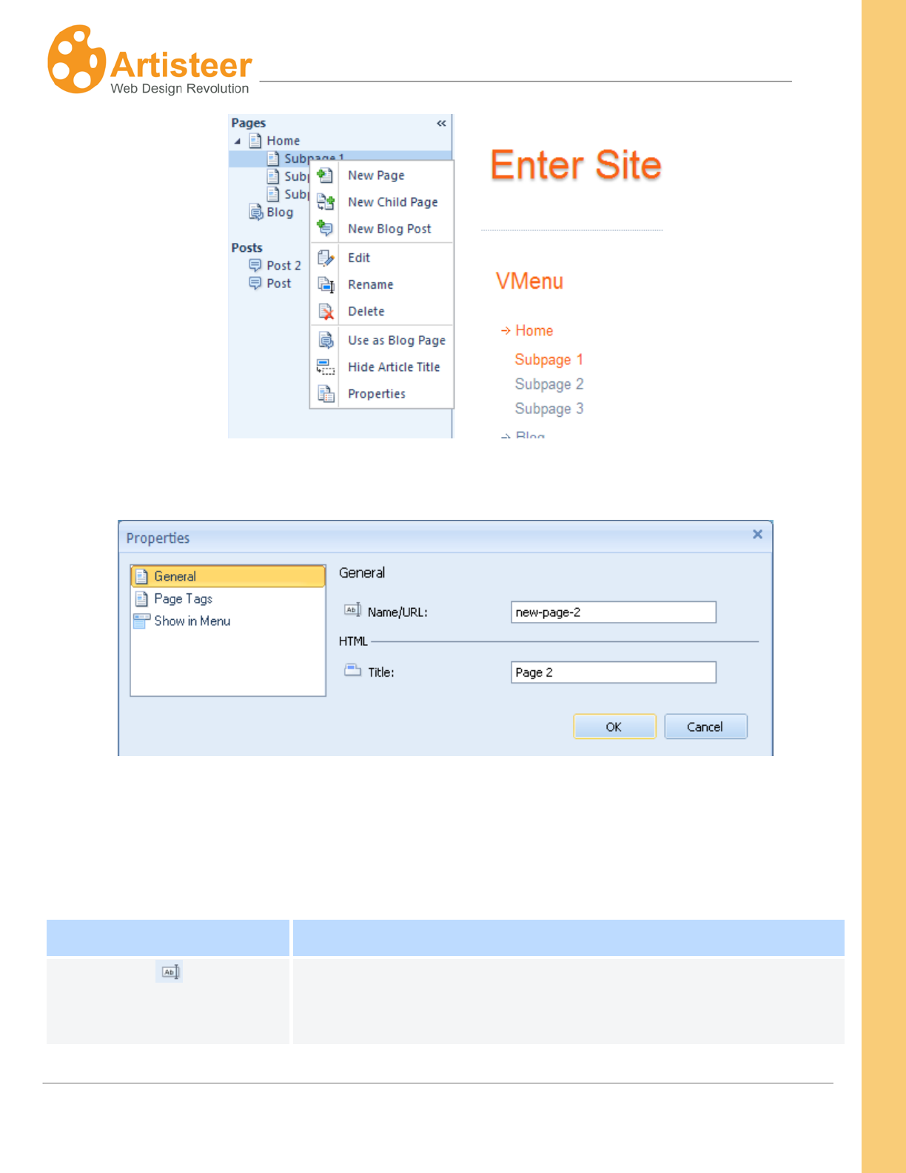The width and height of the screenshot is (906, 1173).
Task: Click the Edit pencil icon in context menu
Action: pyautogui.click(x=326, y=258)
